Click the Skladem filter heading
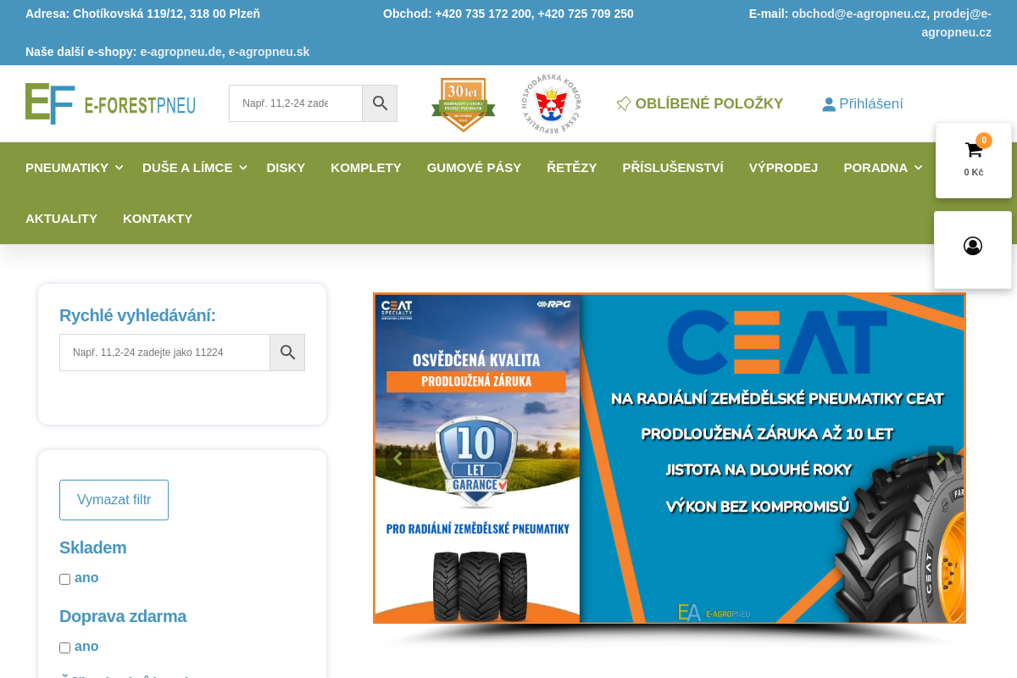The image size is (1017, 678). [92, 547]
